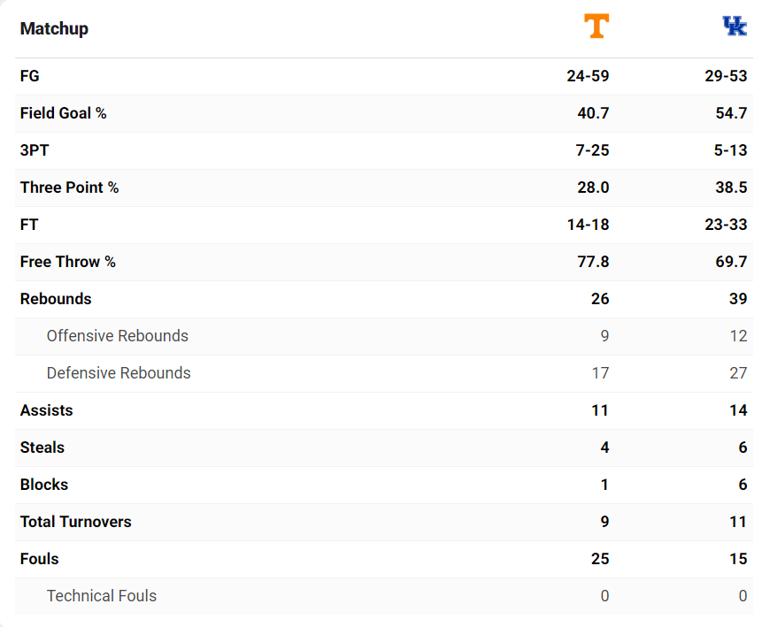
Task: Select Tennessee's 28.0 three point percentage
Action: point(593,187)
